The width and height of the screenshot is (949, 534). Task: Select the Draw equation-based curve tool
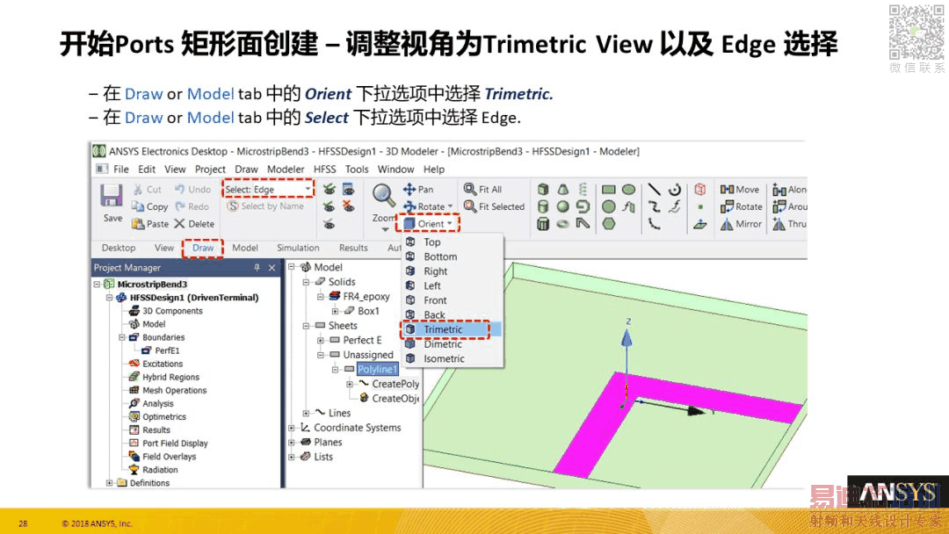[675, 206]
